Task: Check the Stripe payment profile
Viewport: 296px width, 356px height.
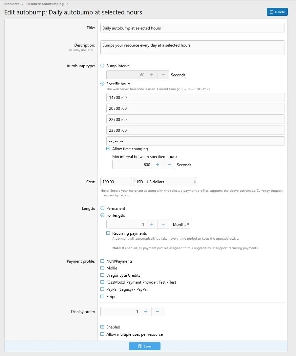Action: 102,297
